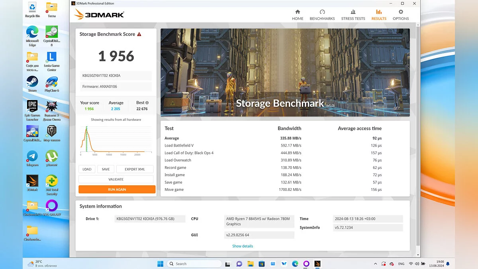Open the Options gear in 3DMark

coord(401,15)
